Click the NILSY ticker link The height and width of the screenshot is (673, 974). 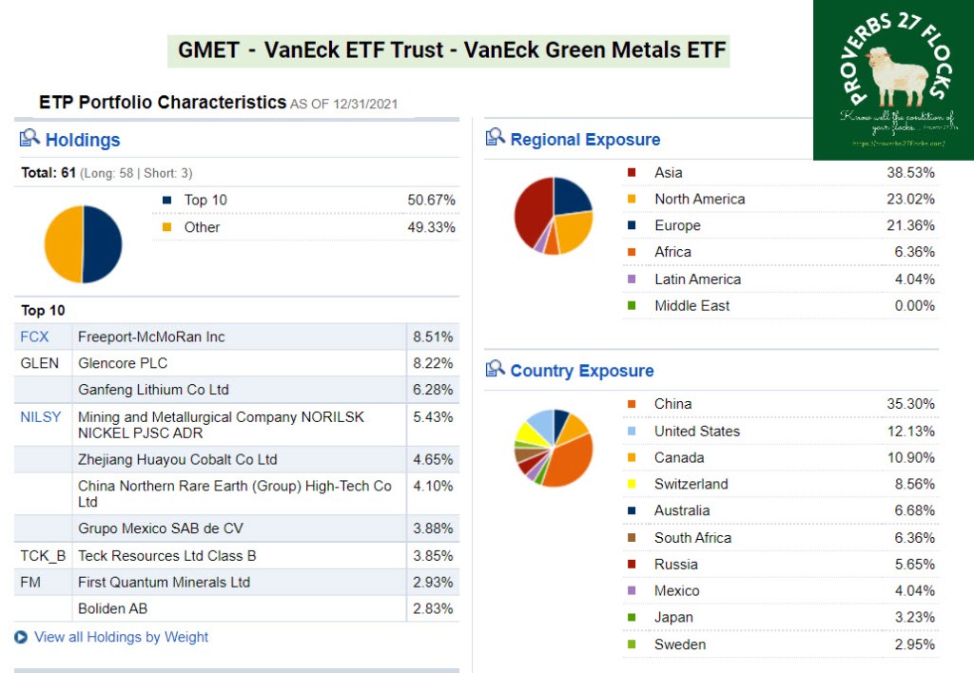[x=39, y=416]
